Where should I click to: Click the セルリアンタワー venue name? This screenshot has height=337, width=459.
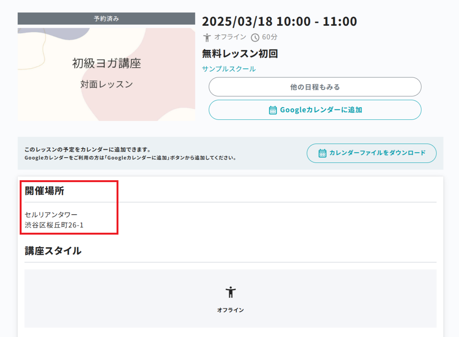[x=51, y=215]
